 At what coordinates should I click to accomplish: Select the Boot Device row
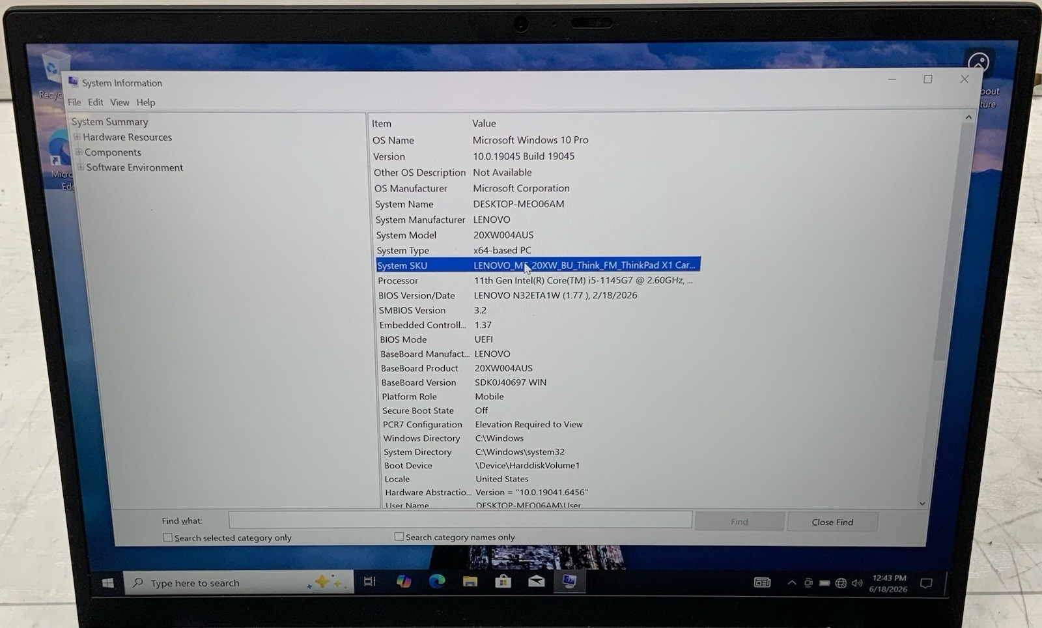coord(482,466)
